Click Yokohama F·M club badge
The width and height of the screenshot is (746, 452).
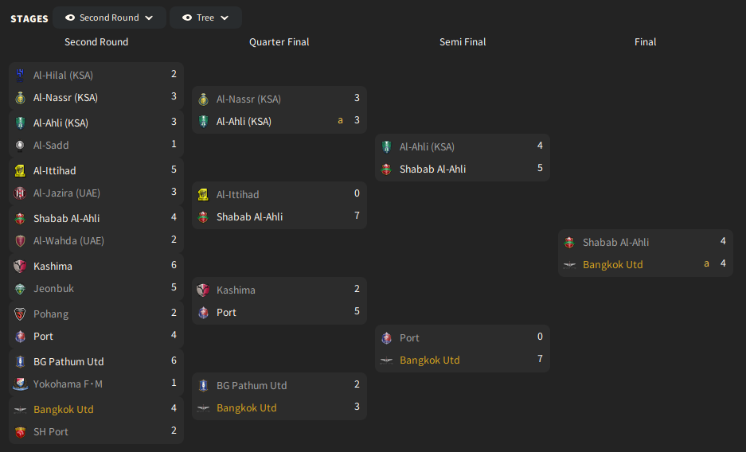(x=20, y=384)
